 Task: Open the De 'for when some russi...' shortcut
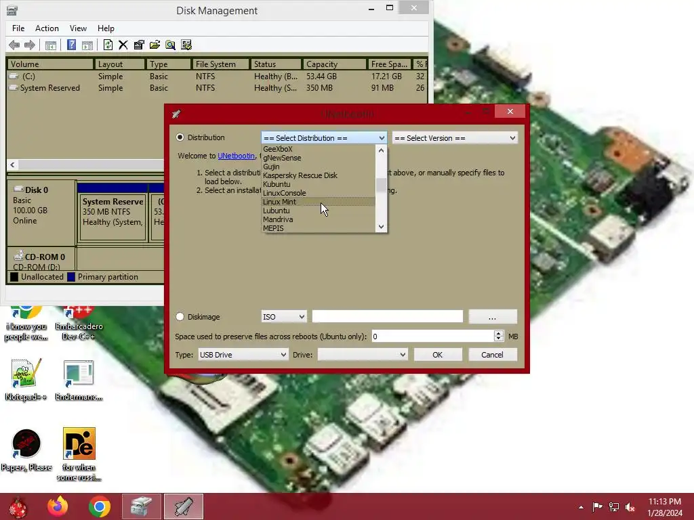[x=79, y=454]
